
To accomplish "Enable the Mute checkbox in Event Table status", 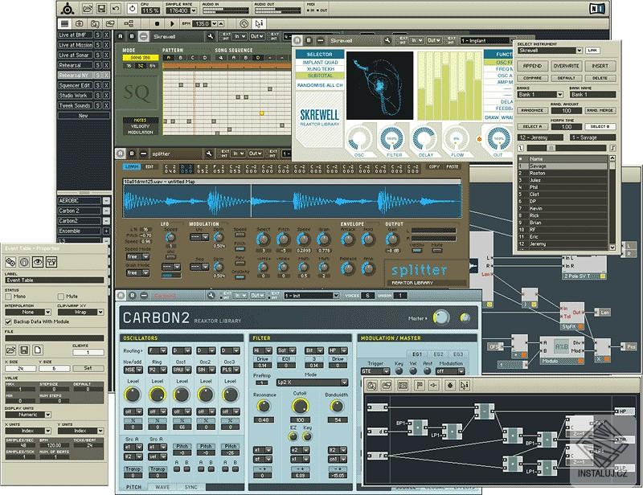I will coord(61,296).
